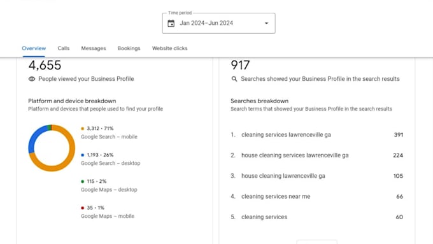Image resolution: width=433 pixels, height=244 pixels.
Task: Open the Messages tab
Action: click(94, 48)
